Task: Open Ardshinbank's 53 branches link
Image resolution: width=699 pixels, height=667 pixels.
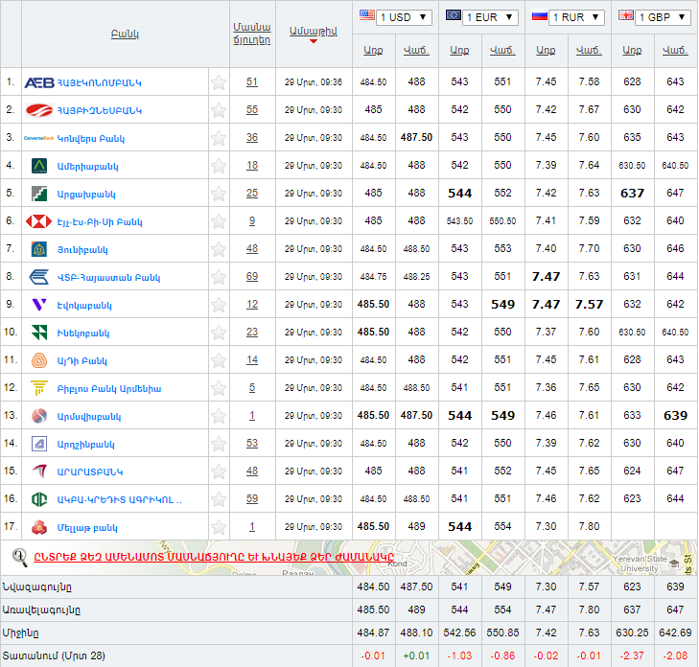Action: [x=251, y=444]
